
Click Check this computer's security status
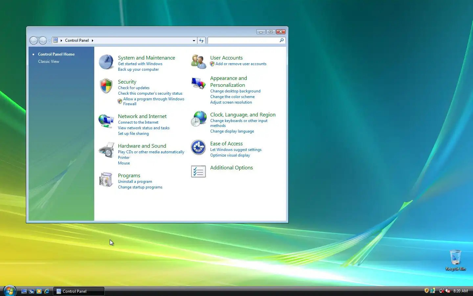click(150, 93)
